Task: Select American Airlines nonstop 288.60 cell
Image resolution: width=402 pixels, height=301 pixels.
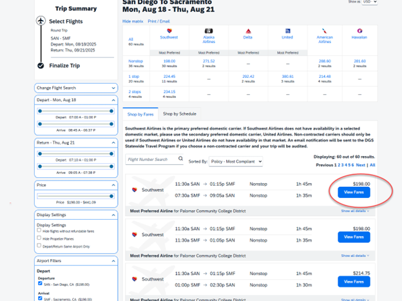Action: pyautogui.click(x=325, y=61)
